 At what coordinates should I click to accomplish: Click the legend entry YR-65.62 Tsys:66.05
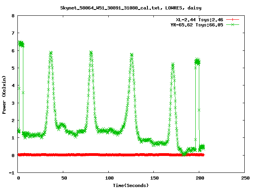pyautogui.click(x=197, y=25)
